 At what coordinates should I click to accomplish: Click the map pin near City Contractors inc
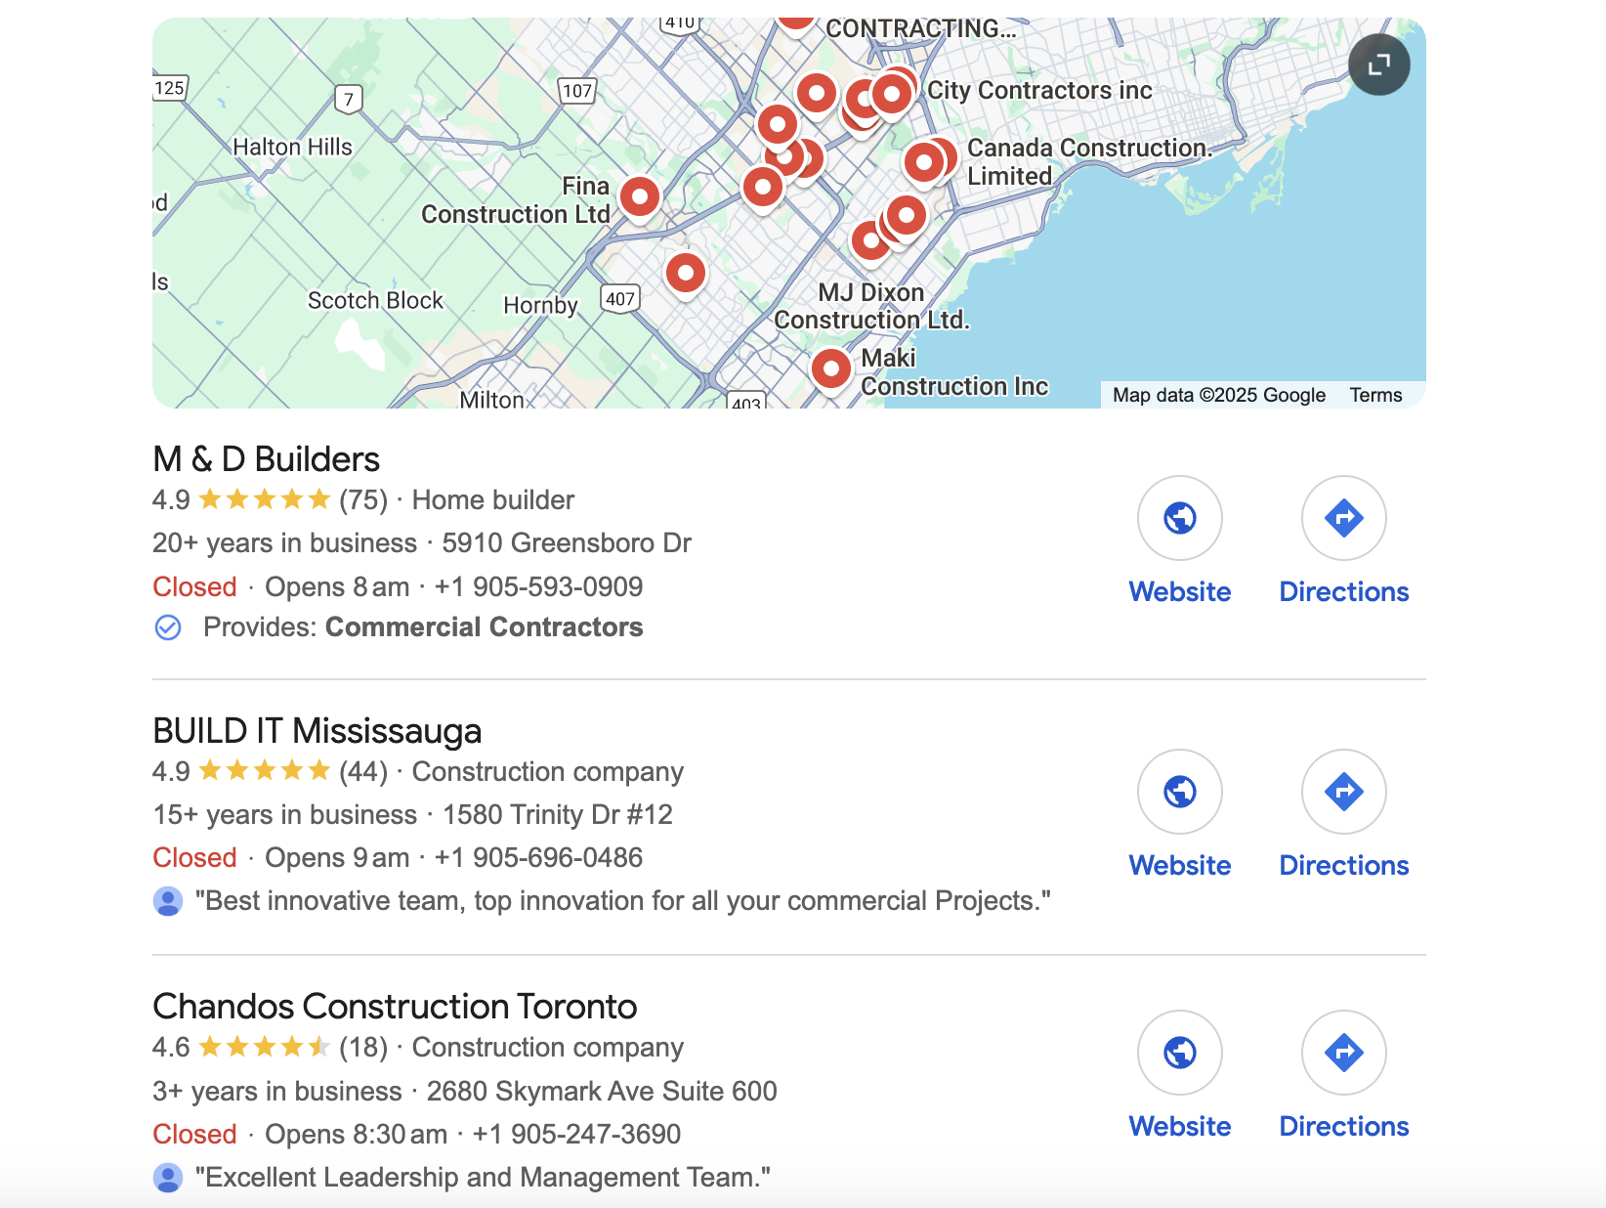[x=891, y=95]
